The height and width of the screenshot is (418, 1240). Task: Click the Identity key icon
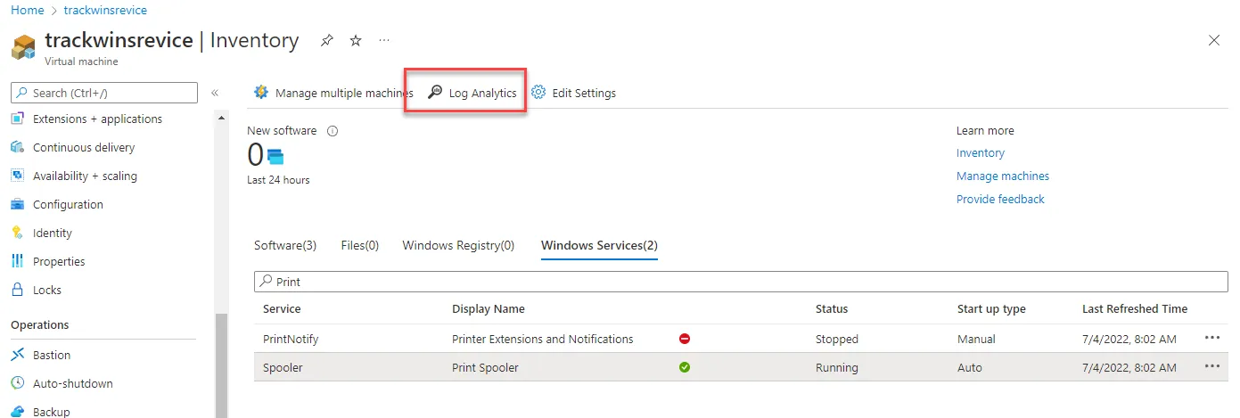(17, 233)
